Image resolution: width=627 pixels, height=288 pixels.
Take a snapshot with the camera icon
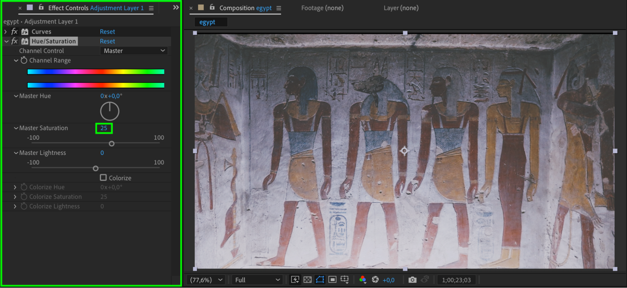(412, 280)
